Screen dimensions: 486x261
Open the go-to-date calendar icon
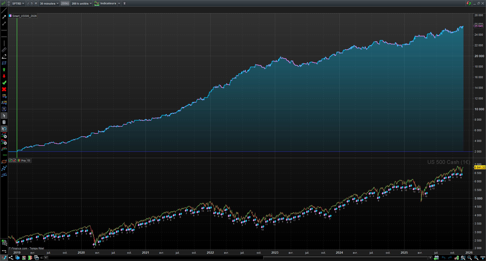tap(436, 258)
